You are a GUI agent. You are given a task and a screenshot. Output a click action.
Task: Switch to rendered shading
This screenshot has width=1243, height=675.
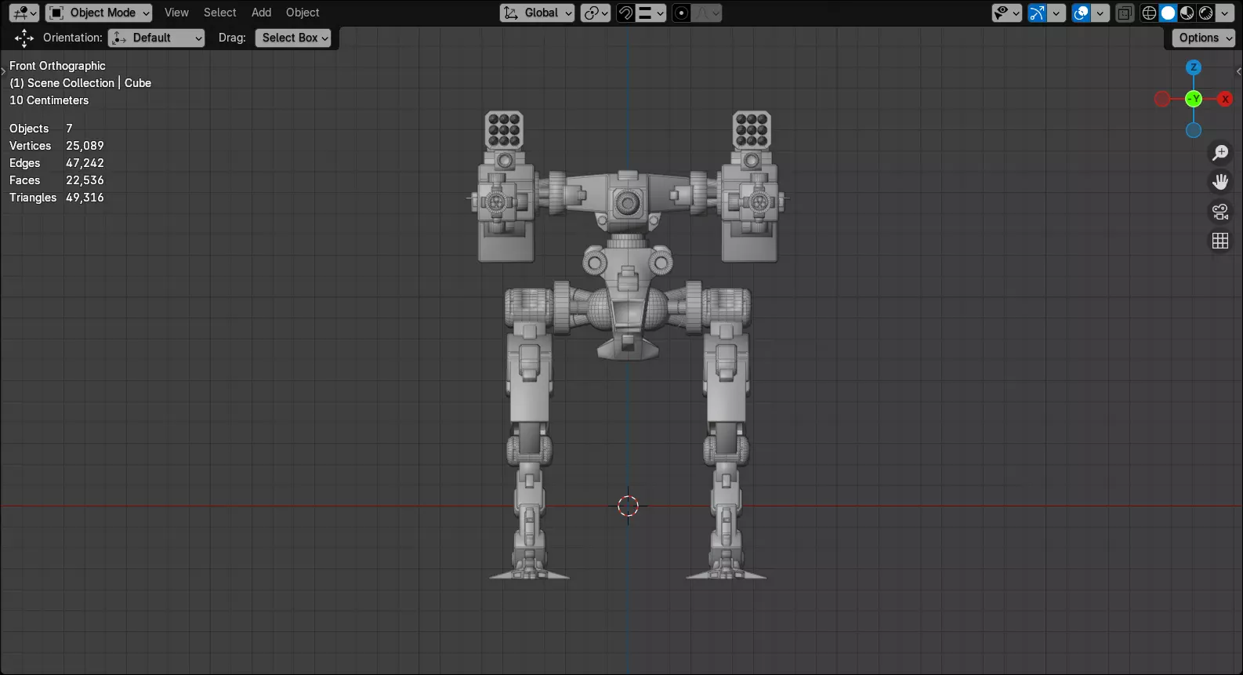1206,13
